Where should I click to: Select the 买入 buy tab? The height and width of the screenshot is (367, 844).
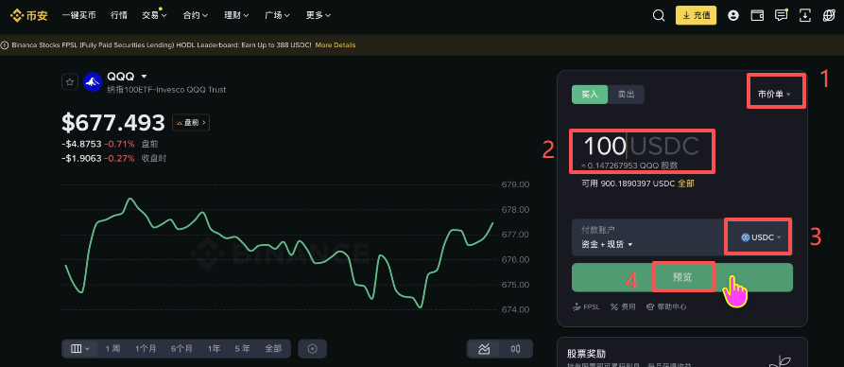pyautogui.click(x=590, y=95)
